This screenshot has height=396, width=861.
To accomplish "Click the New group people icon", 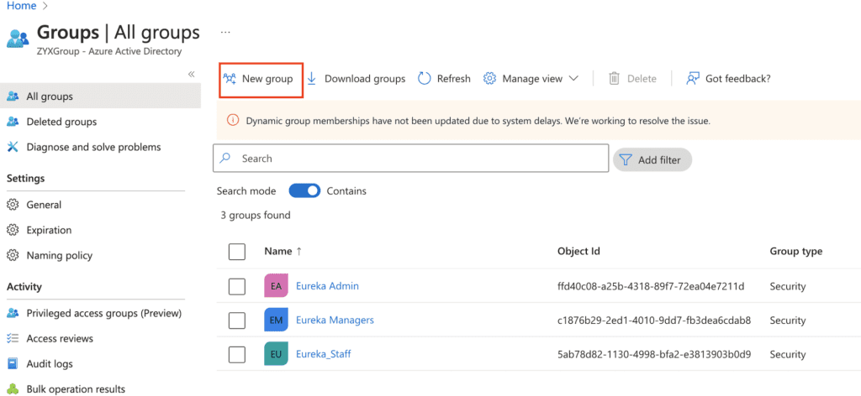I will [230, 78].
